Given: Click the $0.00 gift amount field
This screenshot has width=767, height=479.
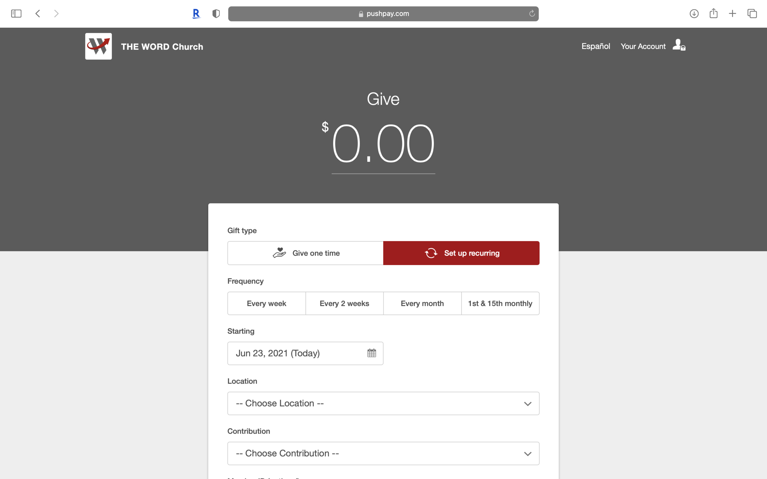Looking at the screenshot, I should (x=383, y=144).
